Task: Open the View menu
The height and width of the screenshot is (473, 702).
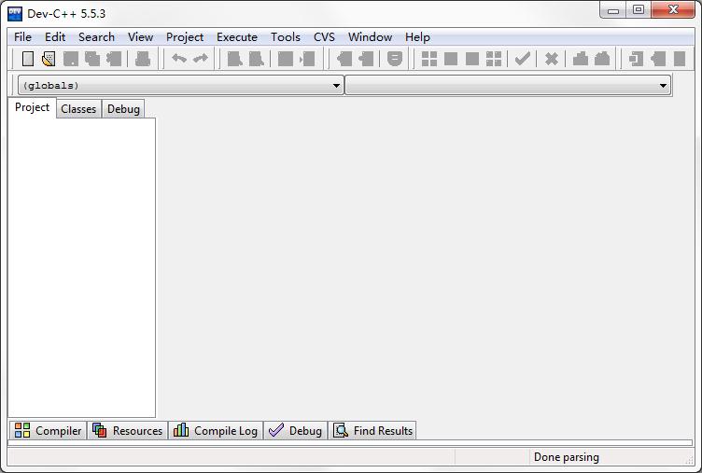Action: tap(141, 36)
